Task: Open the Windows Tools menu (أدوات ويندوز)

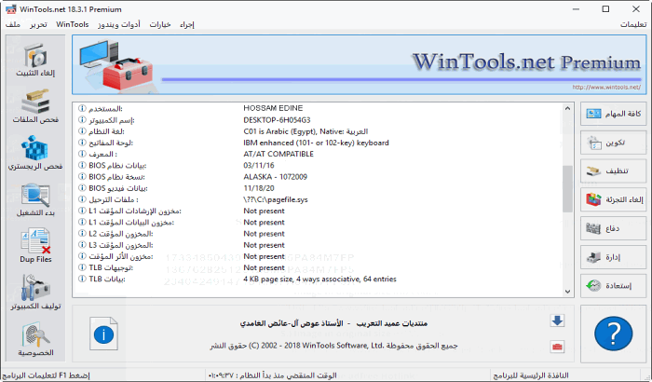Action: point(119,24)
